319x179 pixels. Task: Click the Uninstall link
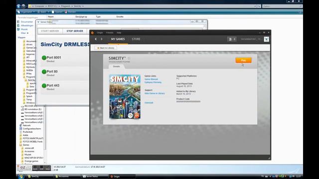pos(149,103)
